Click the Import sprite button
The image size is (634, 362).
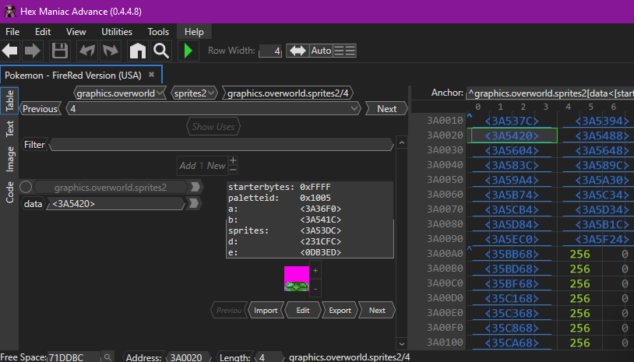(x=266, y=310)
